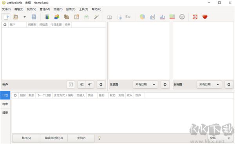The height and width of the screenshot is (144, 235).
Task: Click the 已结清 column header
Action: [x=43, y=25]
